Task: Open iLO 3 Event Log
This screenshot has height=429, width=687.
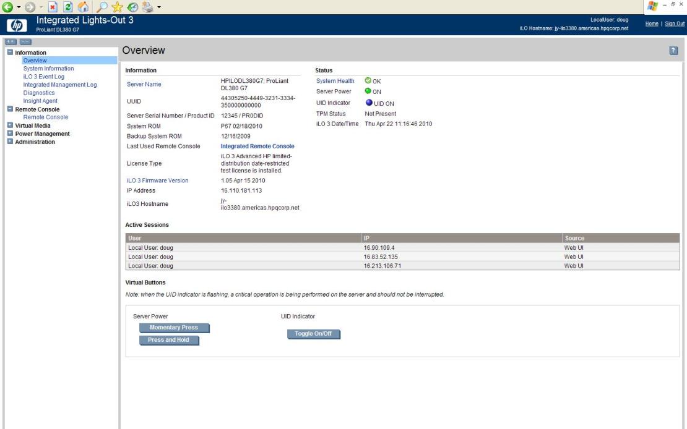Action: [x=44, y=77]
